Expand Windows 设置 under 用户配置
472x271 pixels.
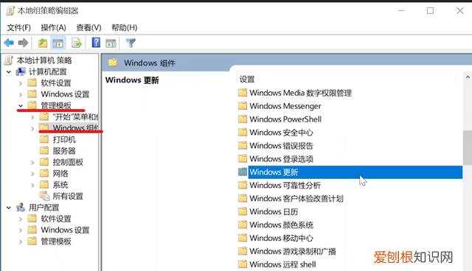[x=21, y=230]
